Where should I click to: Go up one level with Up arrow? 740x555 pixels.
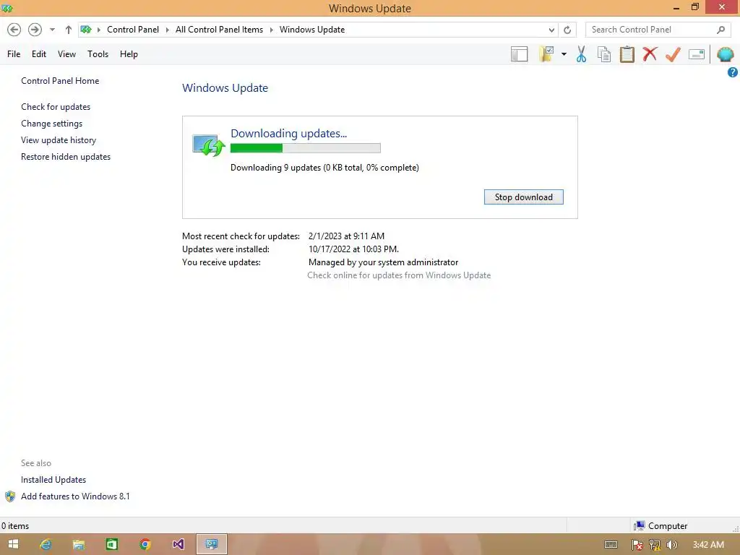[x=69, y=30]
